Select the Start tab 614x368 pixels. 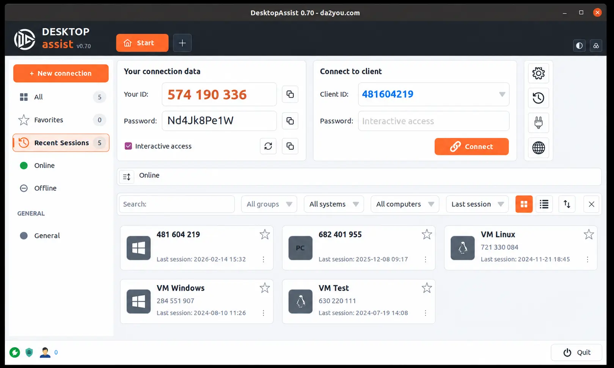(142, 43)
